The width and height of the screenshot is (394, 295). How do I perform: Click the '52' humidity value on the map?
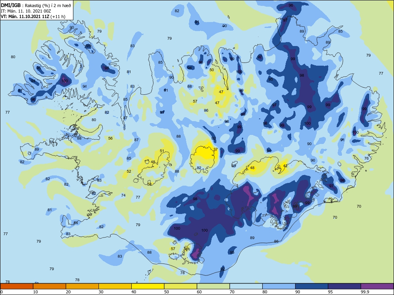(x=129, y=171)
